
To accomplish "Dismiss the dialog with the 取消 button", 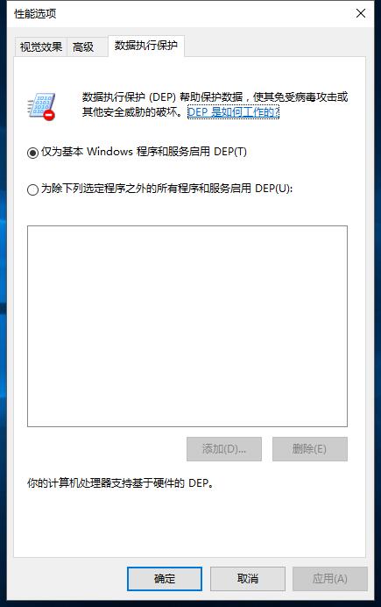I will [248, 579].
